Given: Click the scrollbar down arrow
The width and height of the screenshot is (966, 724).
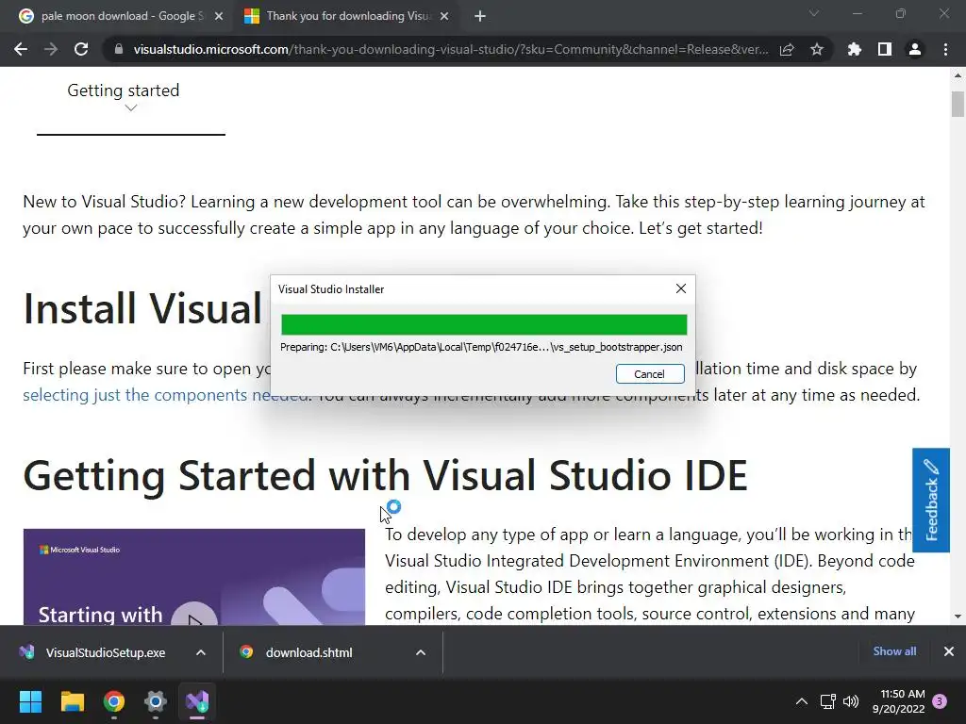Looking at the screenshot, I should [958, 616].
